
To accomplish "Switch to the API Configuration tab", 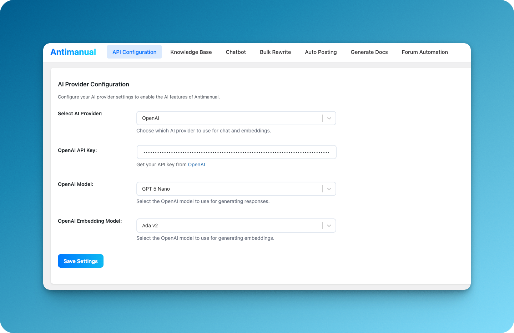I will click(134, 52).
